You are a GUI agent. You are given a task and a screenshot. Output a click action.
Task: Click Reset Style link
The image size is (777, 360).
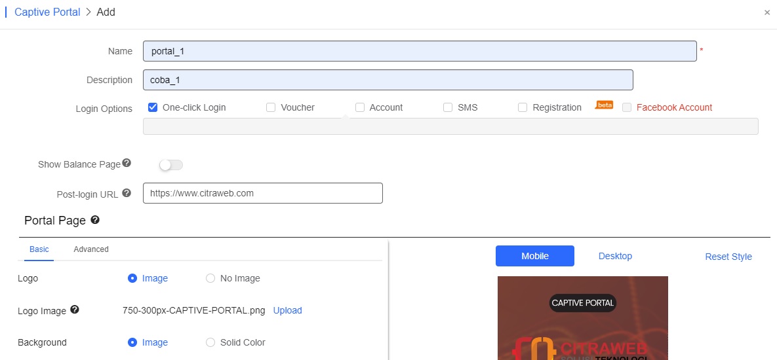[728, 257]
